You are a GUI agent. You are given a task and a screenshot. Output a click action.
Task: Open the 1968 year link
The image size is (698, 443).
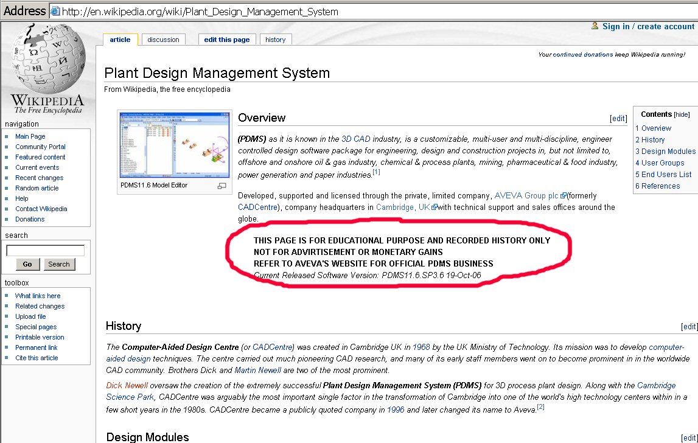(421, 347)
